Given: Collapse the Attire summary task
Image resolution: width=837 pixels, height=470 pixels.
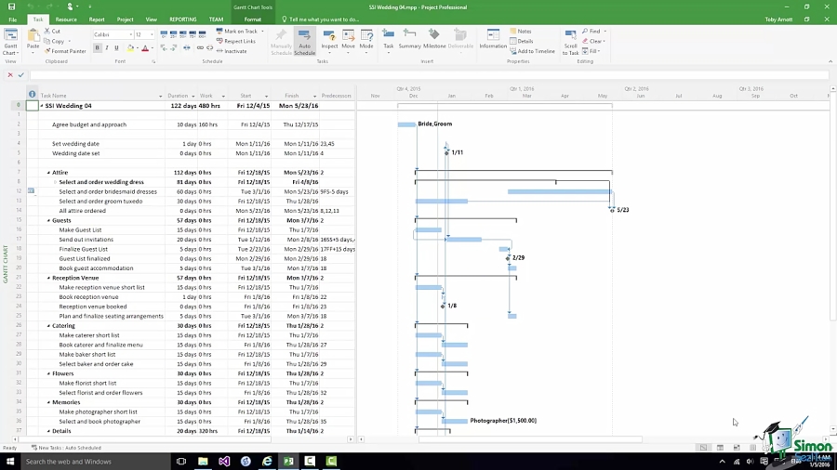Looking at the screenshot, I should pos(48,173).
